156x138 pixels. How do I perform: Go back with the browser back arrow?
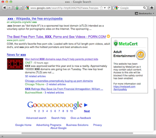(x=4, y=8)
